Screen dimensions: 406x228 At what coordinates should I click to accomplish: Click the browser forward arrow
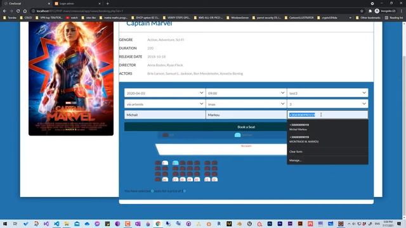click(x=11, y=11)
